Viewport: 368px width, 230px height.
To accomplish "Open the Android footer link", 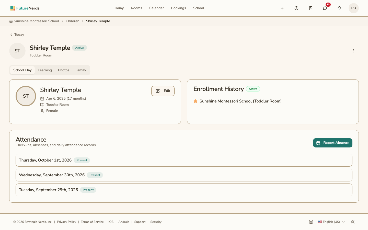I will (124, 222).
